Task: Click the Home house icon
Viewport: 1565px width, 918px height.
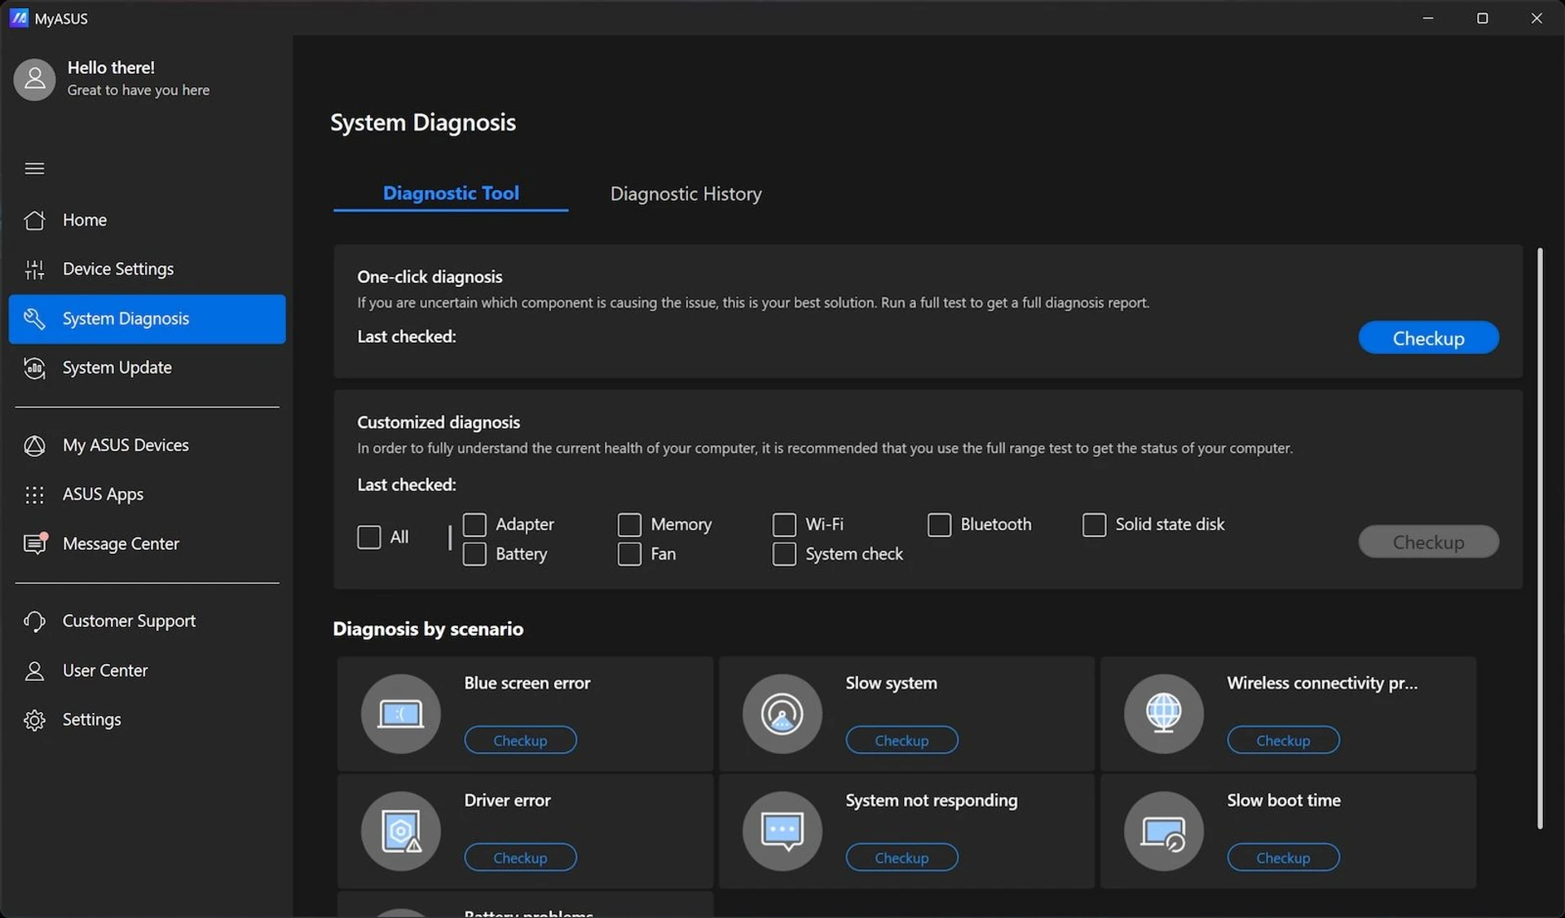Action: (x=34, y=220)
